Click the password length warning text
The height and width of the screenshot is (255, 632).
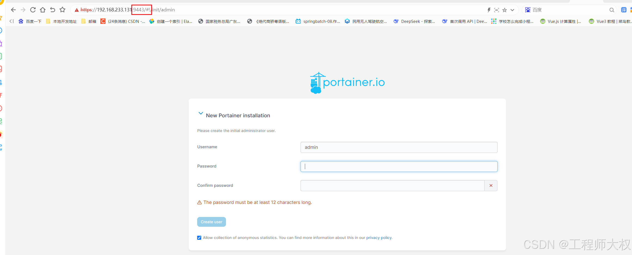pos(258,202)
